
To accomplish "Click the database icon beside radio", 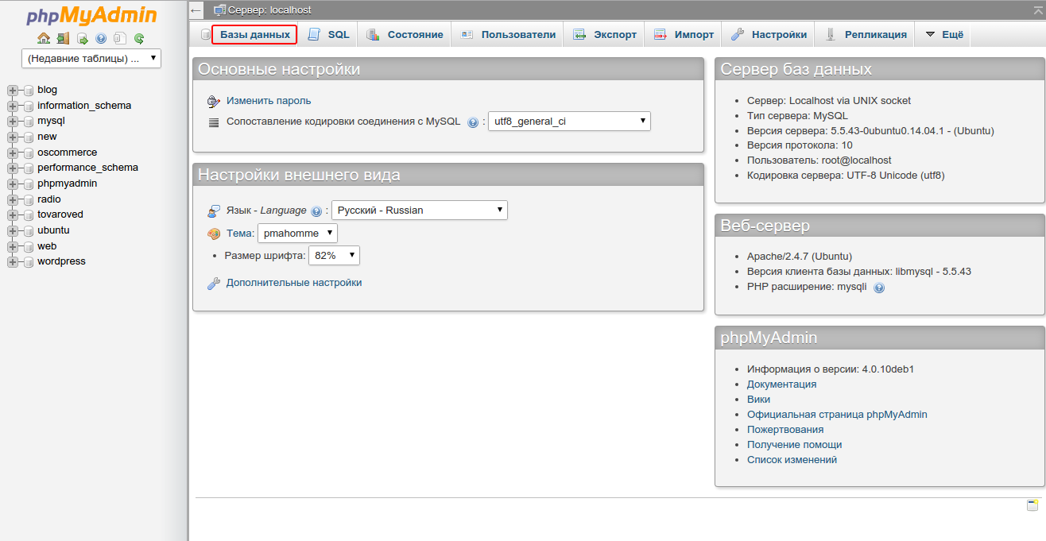I will click(29, 199).
